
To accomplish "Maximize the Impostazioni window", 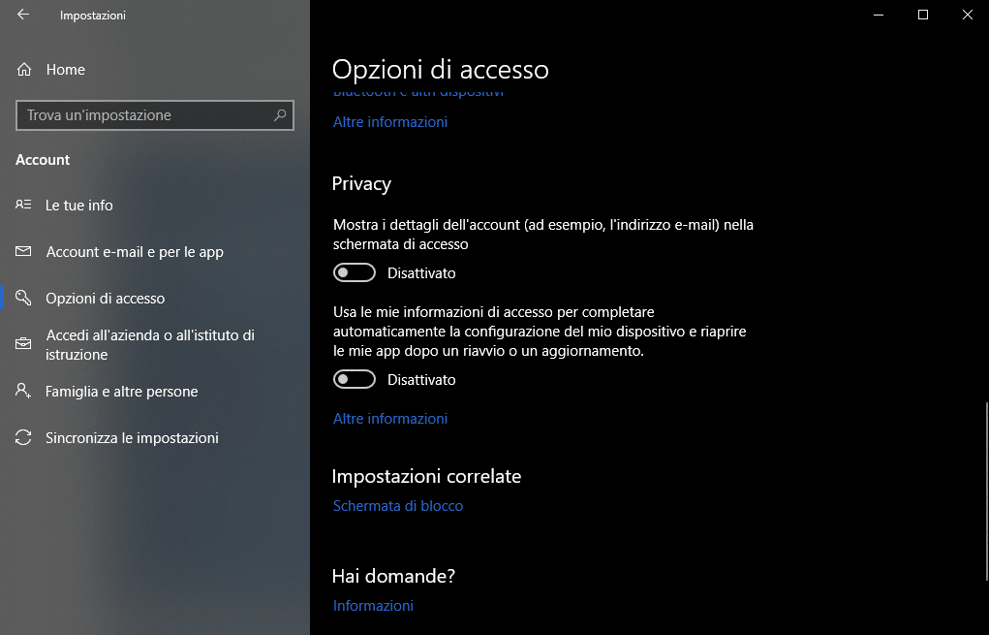I will (x=923, y=15).
